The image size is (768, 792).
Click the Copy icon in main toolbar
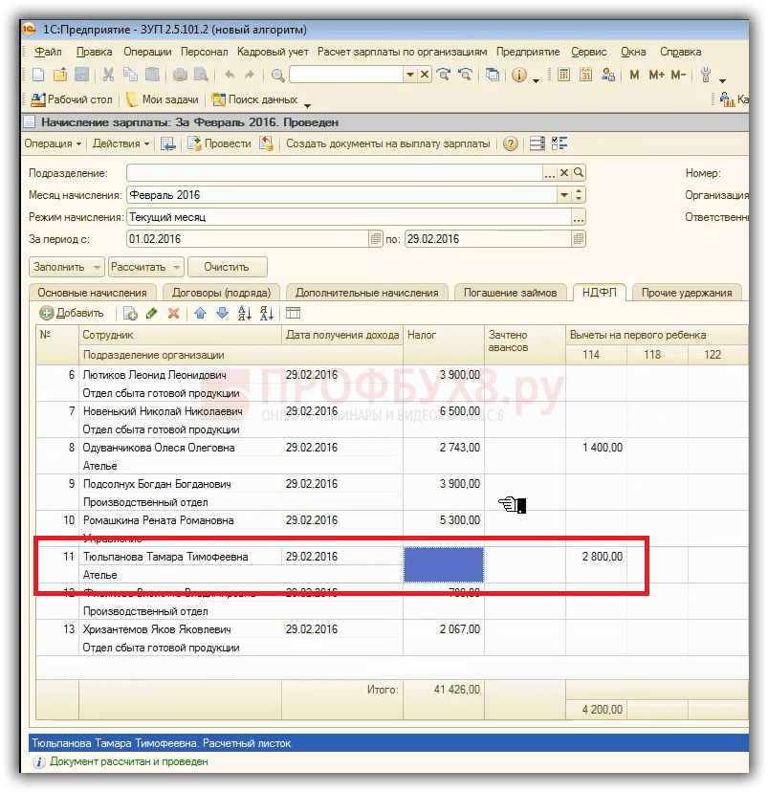click(130, 75)
